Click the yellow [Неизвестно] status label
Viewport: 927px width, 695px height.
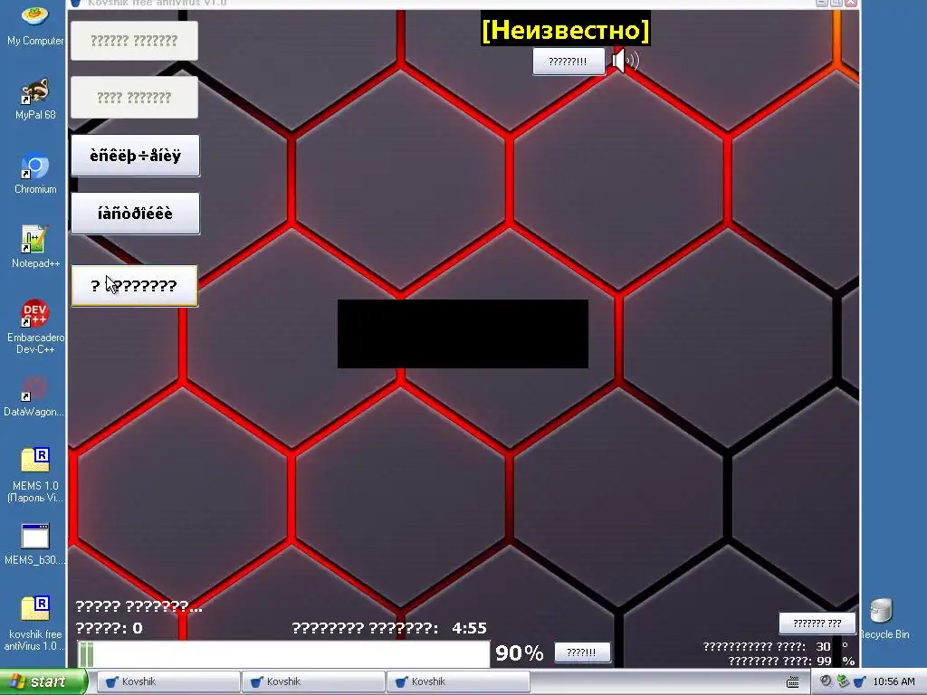[565, 30]
